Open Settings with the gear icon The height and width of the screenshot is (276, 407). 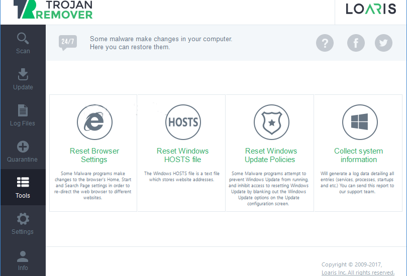[23, 223]
